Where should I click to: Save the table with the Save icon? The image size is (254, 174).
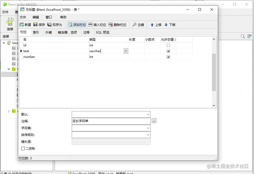(39, 25)
